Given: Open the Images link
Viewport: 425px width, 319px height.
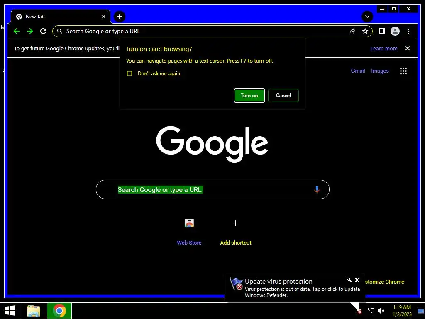Looking at the screenshot, I should coord(380,71).
